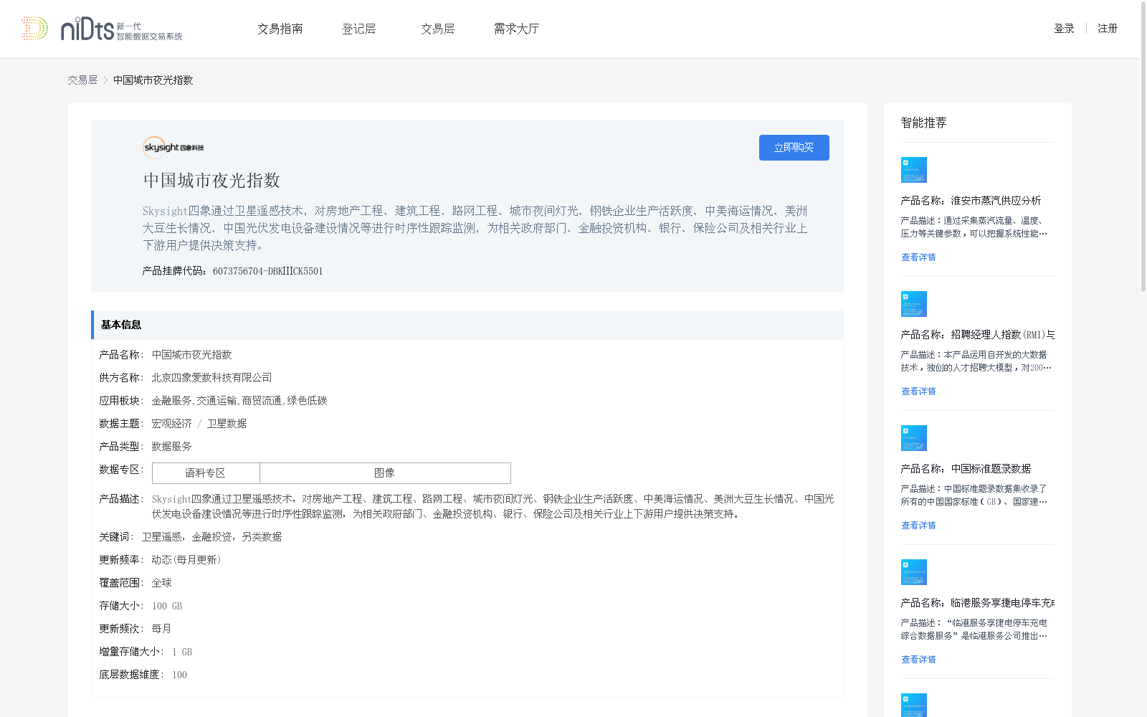Click 金融服务,交通运输,商贸流通,绿色低碳 application text
1147x717 pixels.
click(x=239, y=401)
